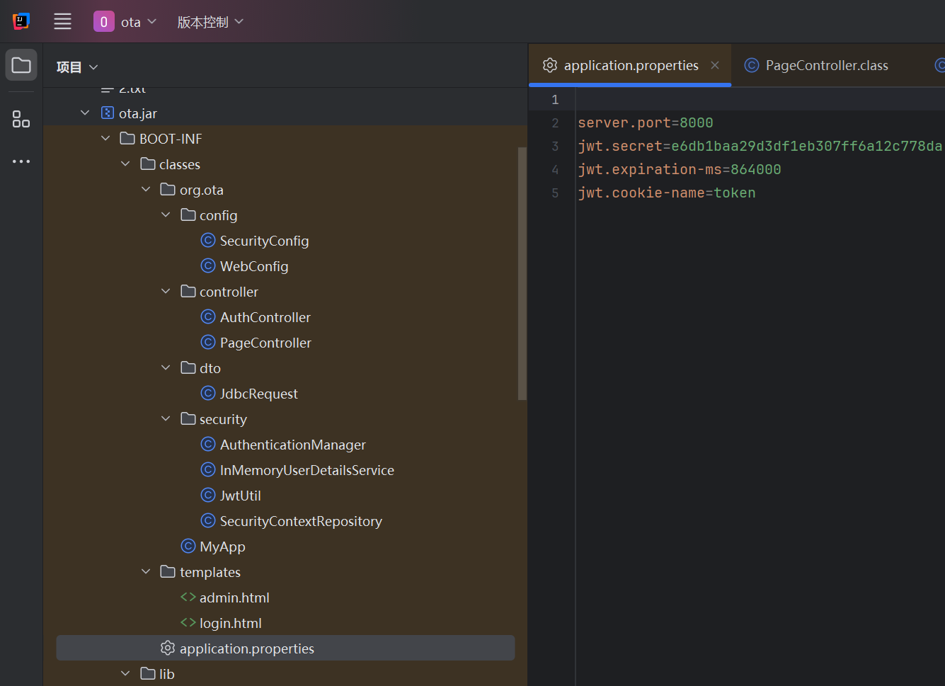Select the org.ota folder icon
The width and height of the screenshot is (945, 686).
pyautogui.click(x=168, y=189)
